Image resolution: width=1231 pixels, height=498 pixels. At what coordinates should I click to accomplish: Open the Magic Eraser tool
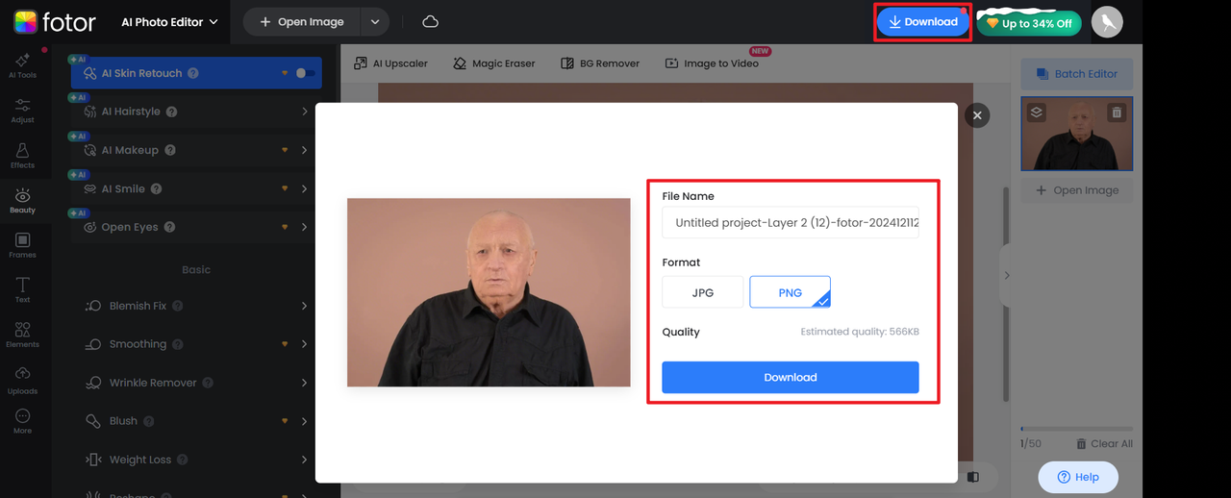coord(493,63)
